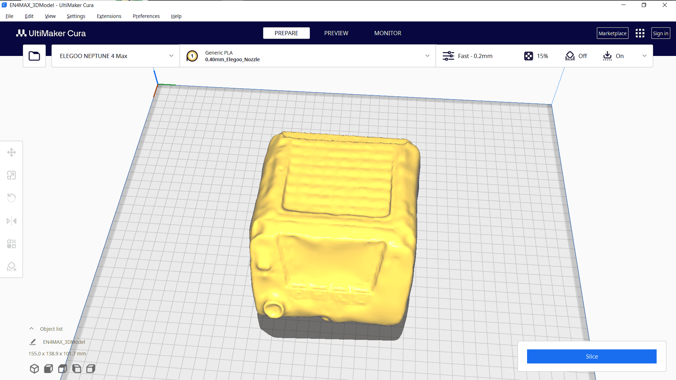Image resolution: width=676 pixels, height=380 pixels.
Task: Open the Settings menu
Action: 76,16
